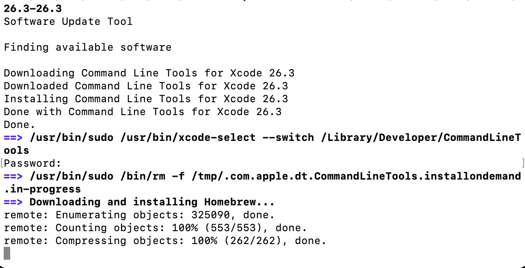The image size is (525, 268).
Task: Click the standalone "Done." line
Action: coord(19,125)
